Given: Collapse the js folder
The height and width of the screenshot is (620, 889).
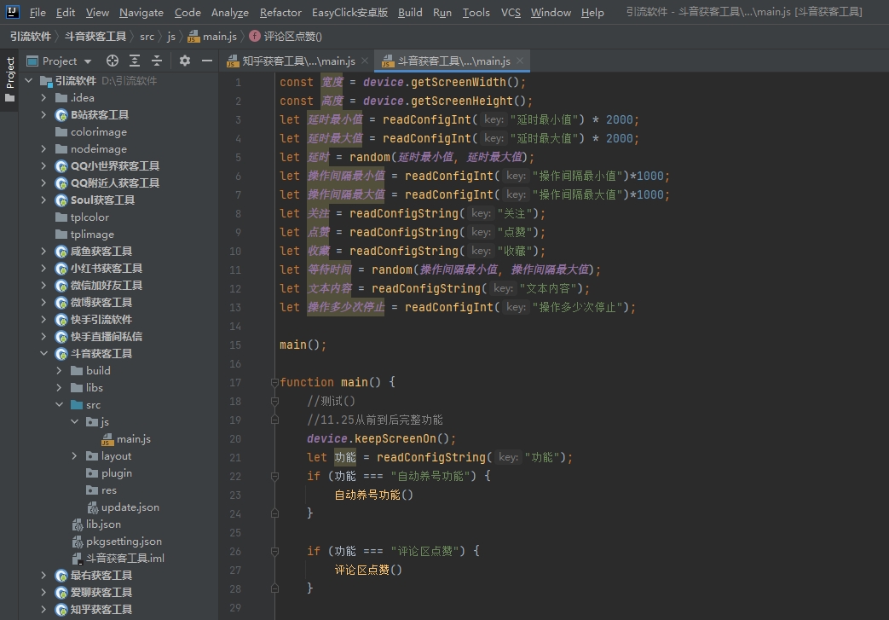Looking at the screenshot, I should click(74, 421).
